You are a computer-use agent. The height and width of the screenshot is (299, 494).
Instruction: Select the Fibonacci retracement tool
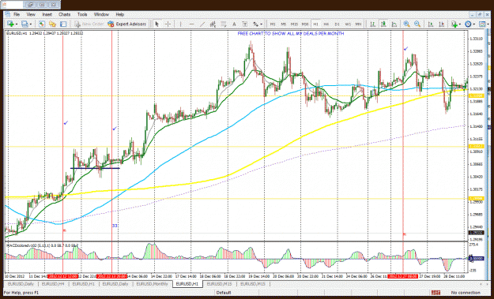point(224,24)
